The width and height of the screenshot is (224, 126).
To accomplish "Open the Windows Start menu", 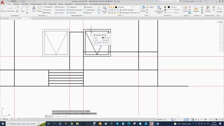I will pyautogui.click(x=3, y=124).
